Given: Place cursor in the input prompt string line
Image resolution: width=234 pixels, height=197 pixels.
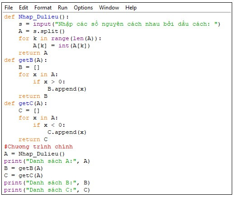Looking at the screenshot, I should (119, 24).
